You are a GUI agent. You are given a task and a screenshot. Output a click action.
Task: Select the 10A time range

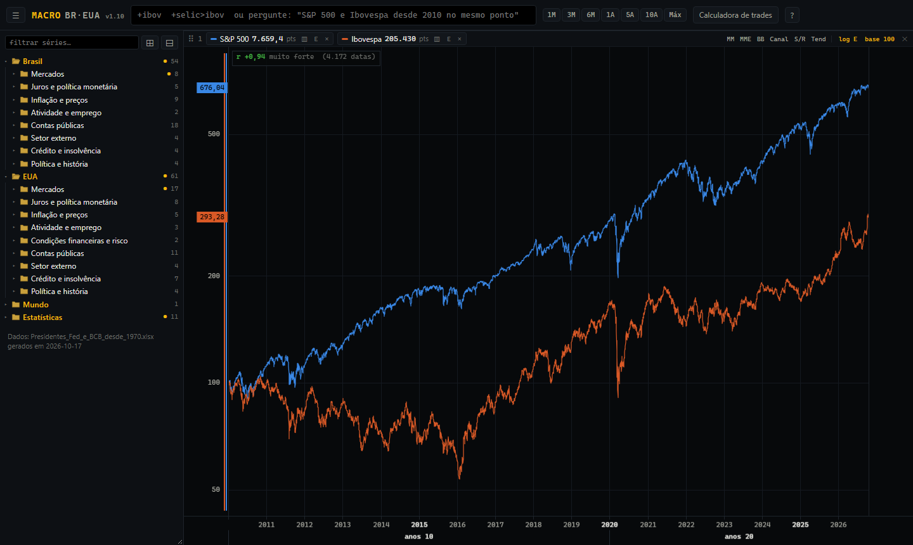pos(651,15)
